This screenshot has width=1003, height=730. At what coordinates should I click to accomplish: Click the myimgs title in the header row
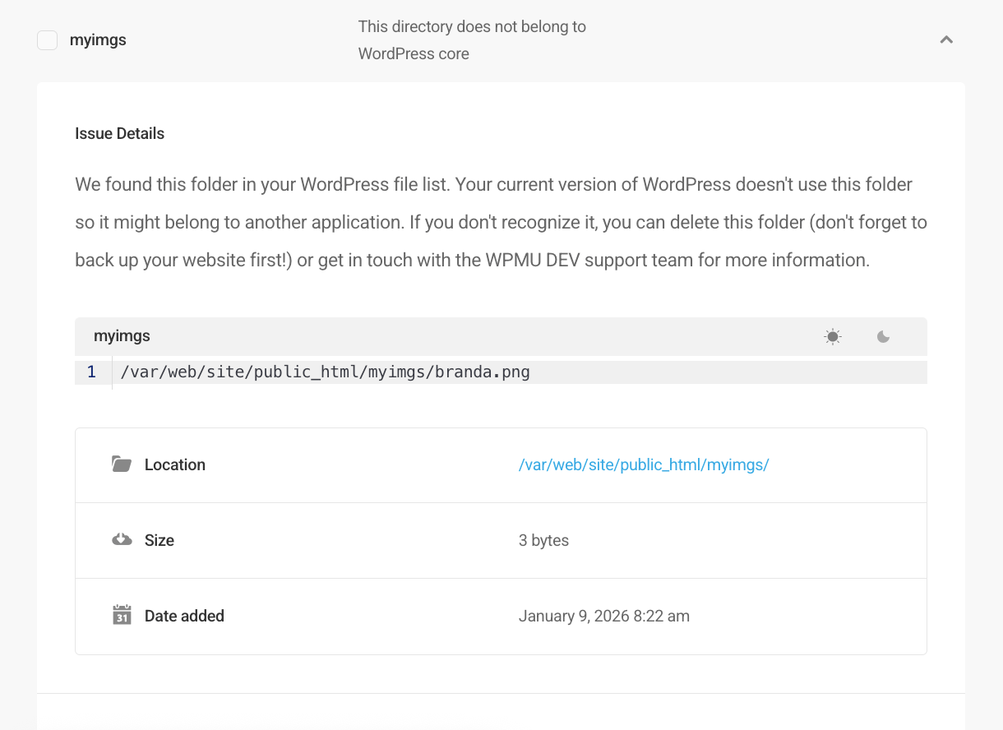[x=98, y=39]
